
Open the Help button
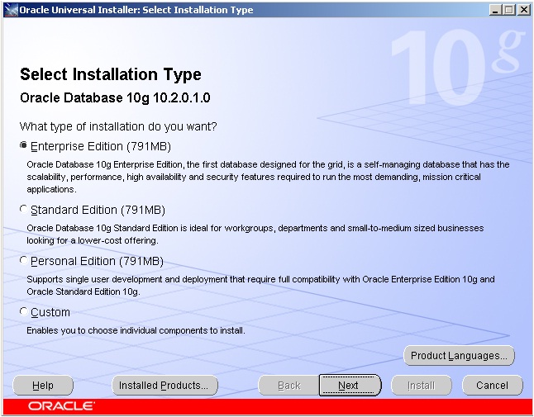coord(43,385)
